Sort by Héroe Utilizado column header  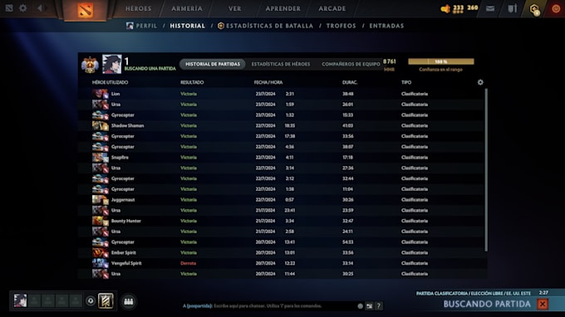click(x=110, y=82)
